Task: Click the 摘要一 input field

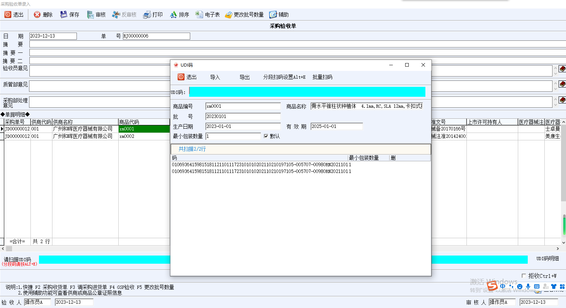Action: point(298,52)
